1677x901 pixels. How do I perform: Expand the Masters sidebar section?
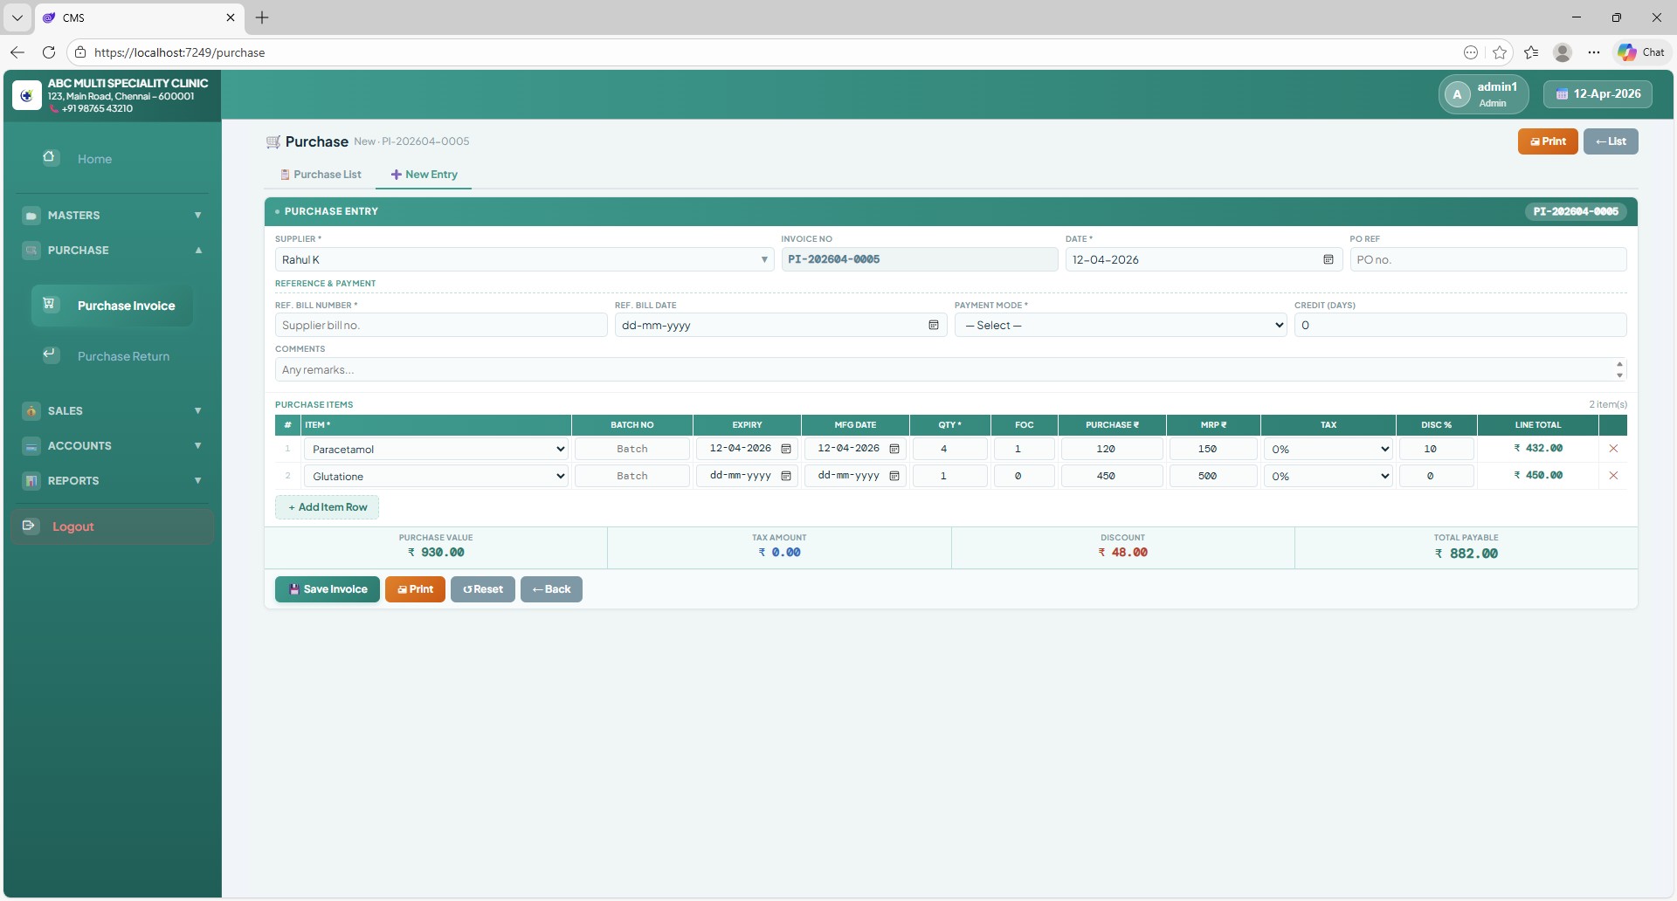click(x=114, y=215)
